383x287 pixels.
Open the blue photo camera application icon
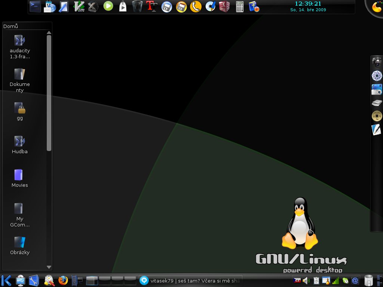click(377, 89)
